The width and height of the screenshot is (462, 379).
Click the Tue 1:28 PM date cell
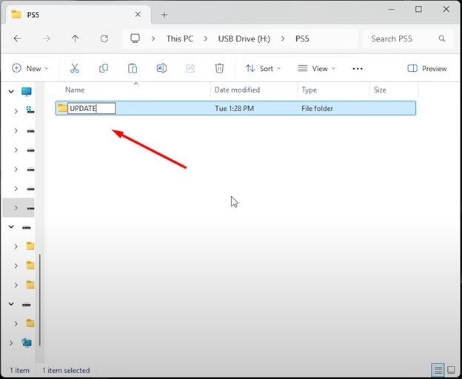point(234,108)
